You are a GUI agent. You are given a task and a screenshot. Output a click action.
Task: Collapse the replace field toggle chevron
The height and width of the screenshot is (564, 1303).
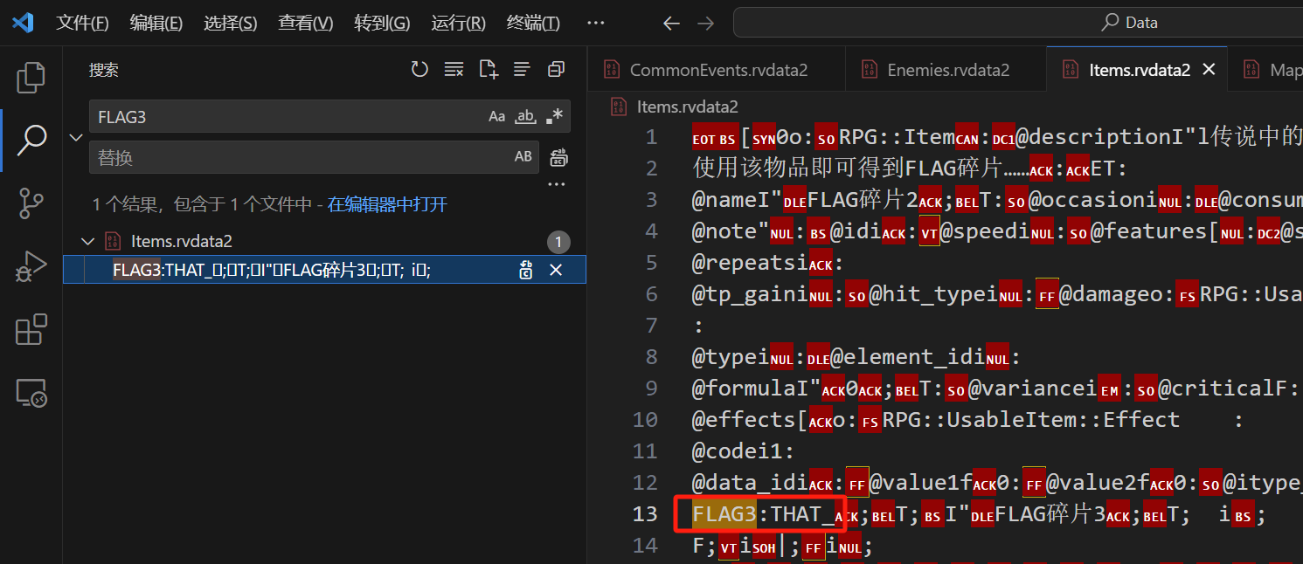[76, 137]
